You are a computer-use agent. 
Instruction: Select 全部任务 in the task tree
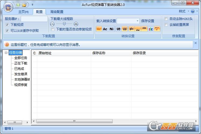[21, 58]
